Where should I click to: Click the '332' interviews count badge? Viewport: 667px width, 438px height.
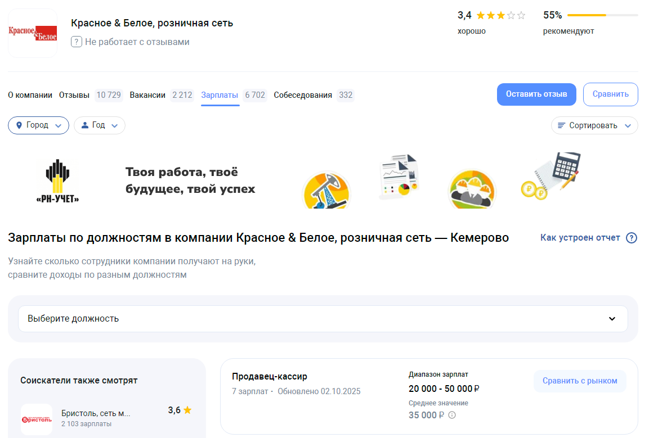click(346, 95)
